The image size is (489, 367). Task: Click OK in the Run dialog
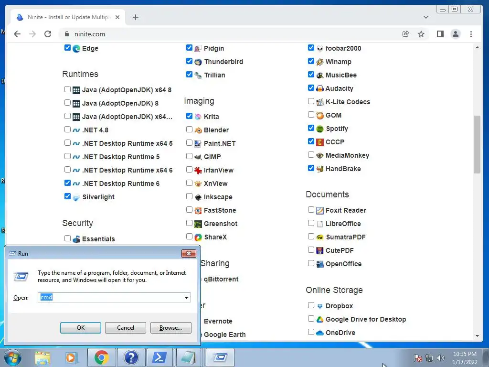[80, 328]
